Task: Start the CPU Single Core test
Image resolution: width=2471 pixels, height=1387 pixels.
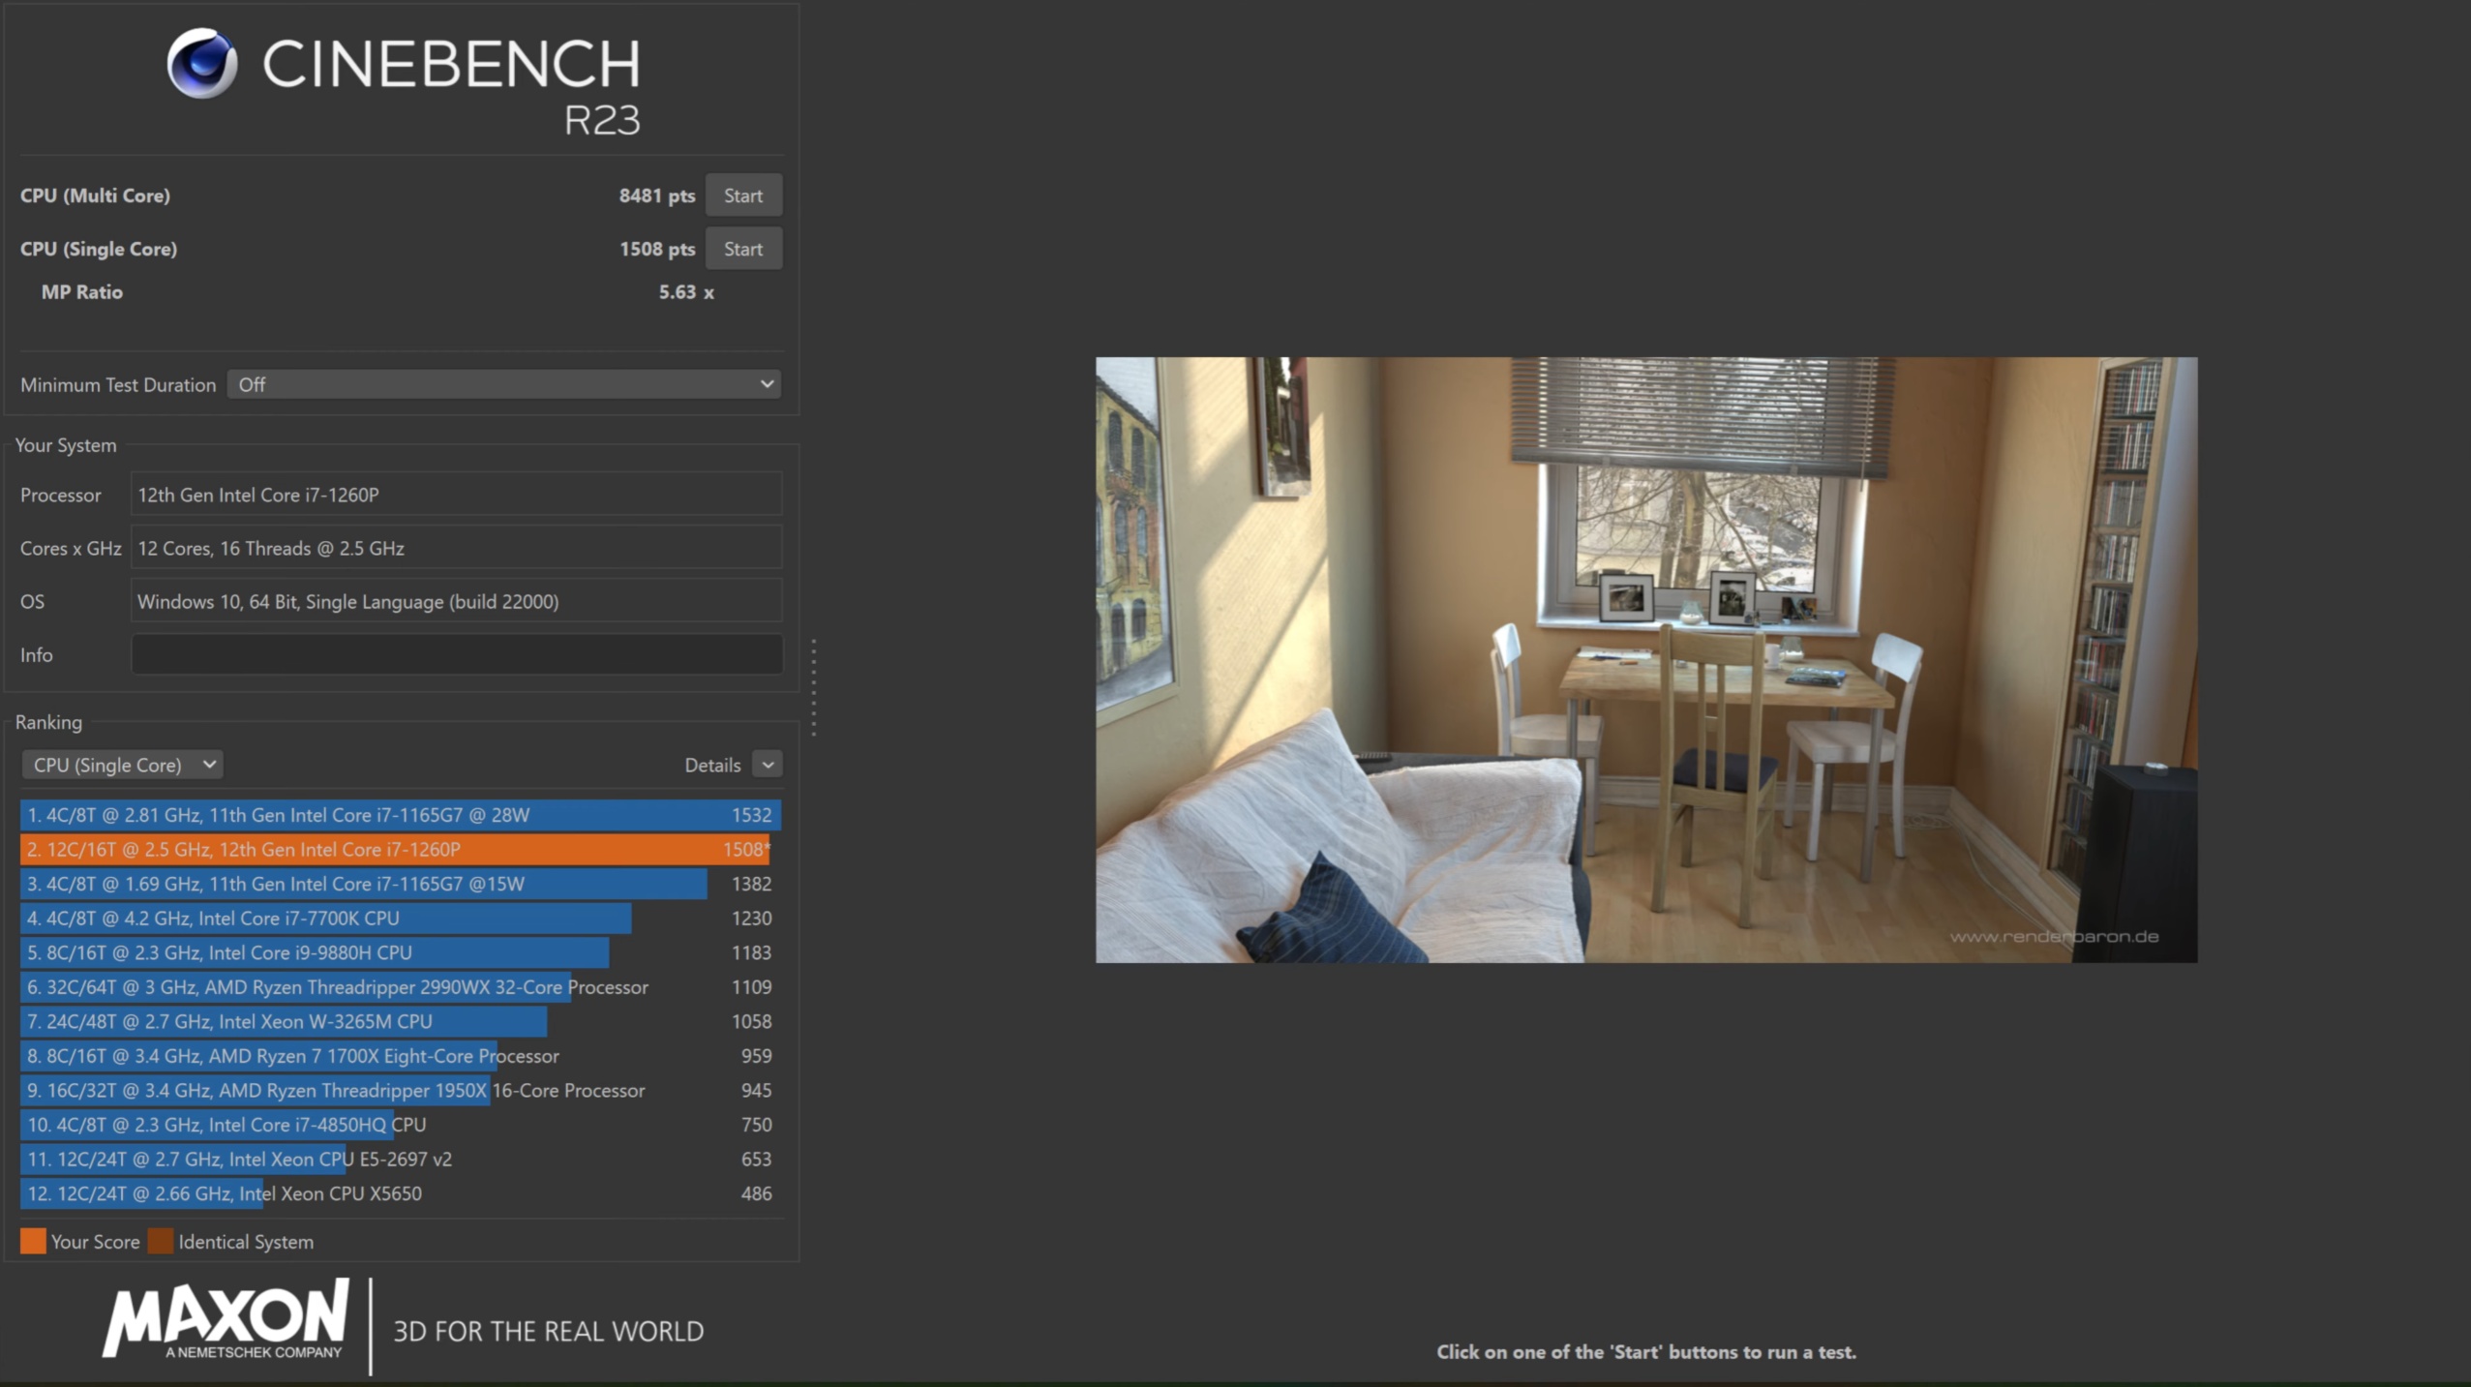Action: [x=742, y=249]
